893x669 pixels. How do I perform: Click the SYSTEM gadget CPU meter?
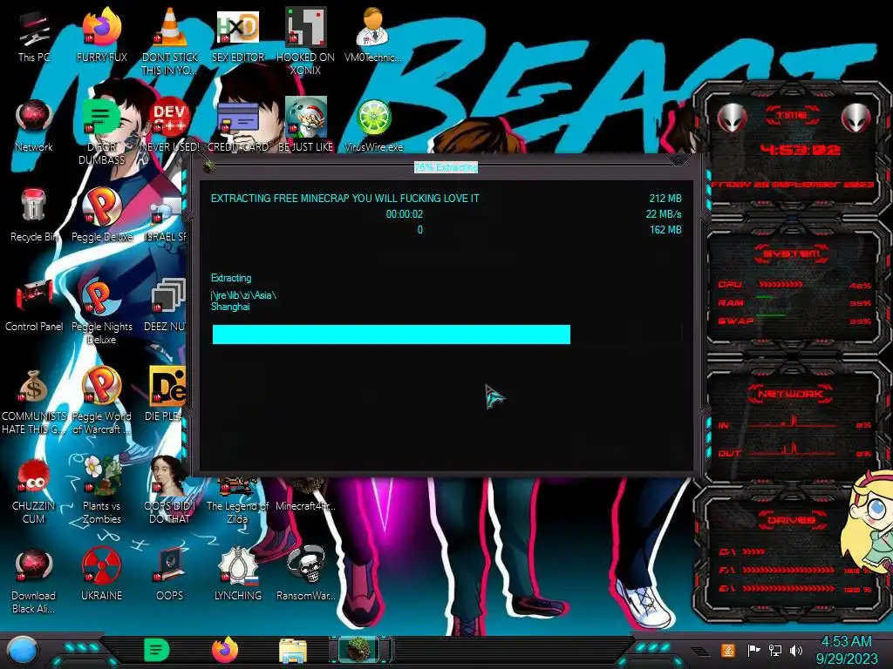coord(781,285)
